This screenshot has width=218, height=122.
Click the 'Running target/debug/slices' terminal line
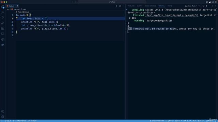pyautogui.click(x=154, y=21)
